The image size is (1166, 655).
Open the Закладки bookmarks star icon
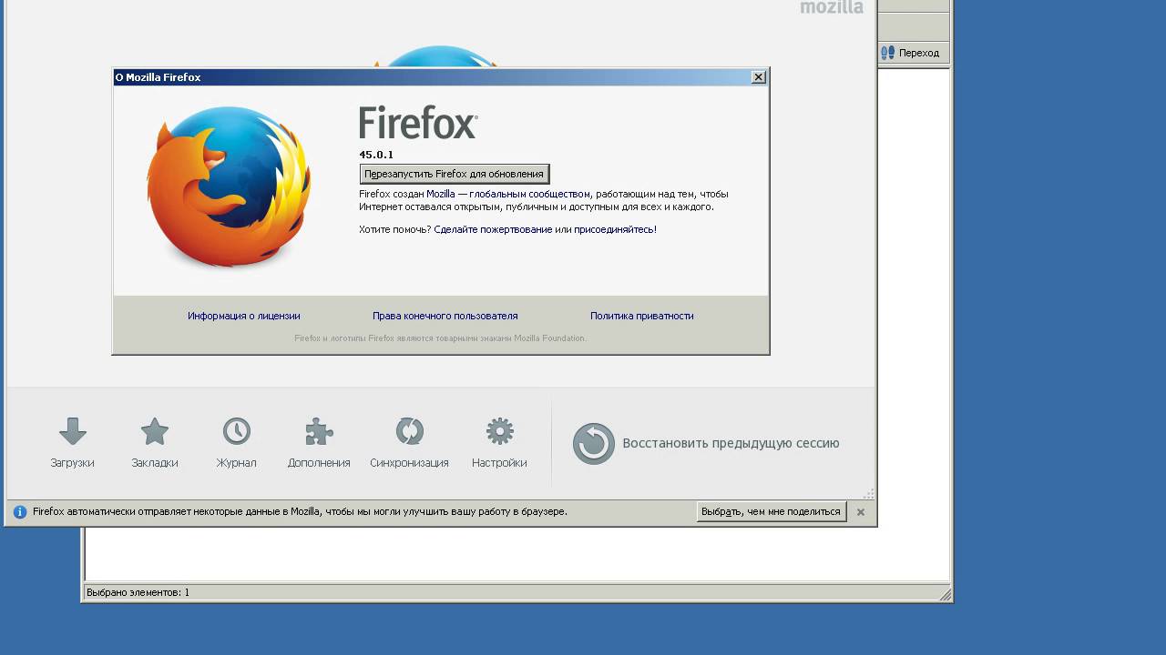(155, 431)
